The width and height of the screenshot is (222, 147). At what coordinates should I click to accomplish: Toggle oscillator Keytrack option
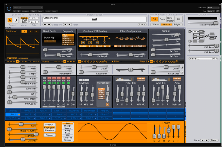coord(12,58)
